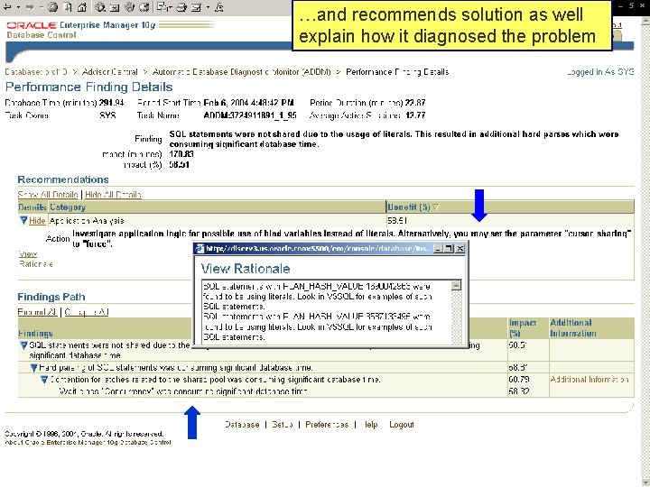Open the Favorites toolbar icon
Viewport: 650px width, 487px height.
(x=115, y=7)
